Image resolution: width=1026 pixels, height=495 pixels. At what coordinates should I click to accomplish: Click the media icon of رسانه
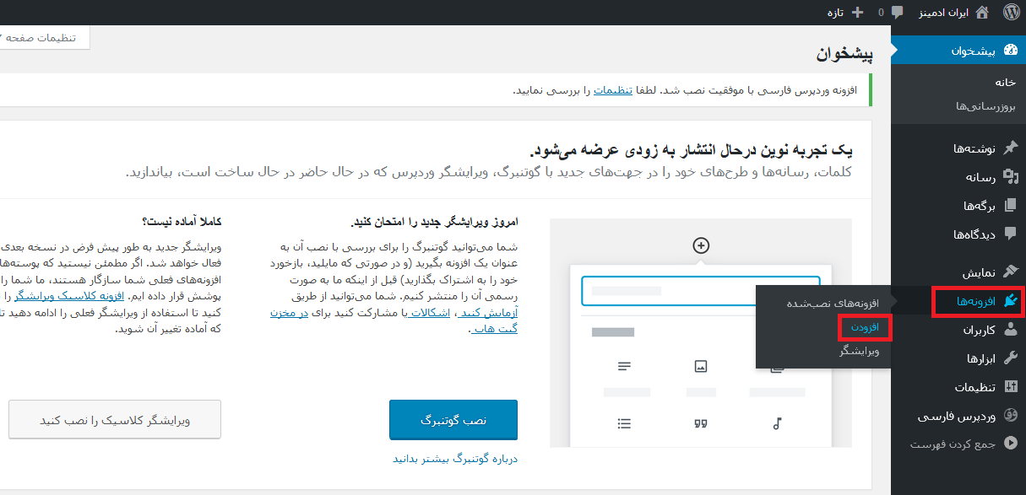[x=1012, y=177]
